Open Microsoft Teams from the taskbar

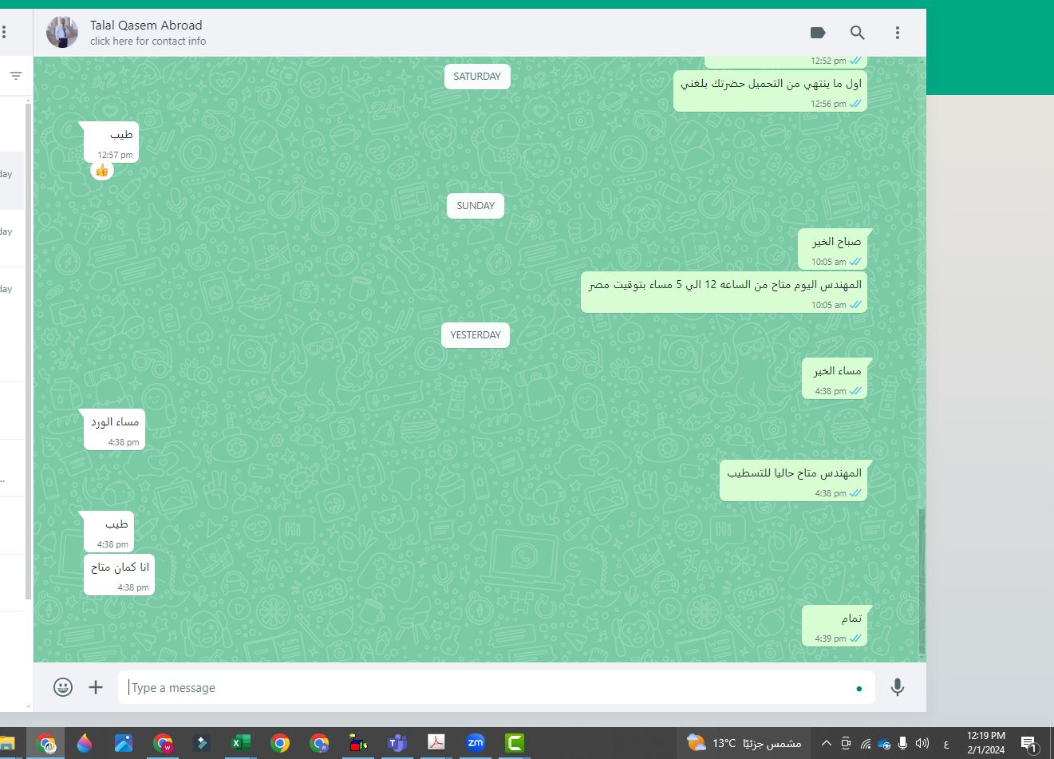coord(397,743)
